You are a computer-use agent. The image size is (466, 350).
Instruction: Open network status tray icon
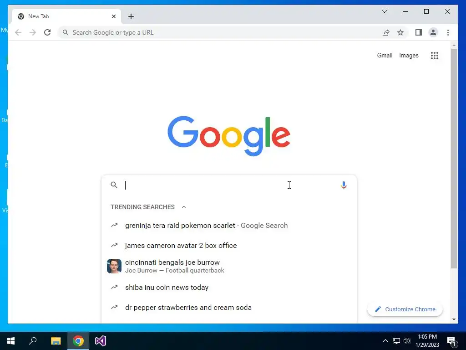click(x=396, y=341)
